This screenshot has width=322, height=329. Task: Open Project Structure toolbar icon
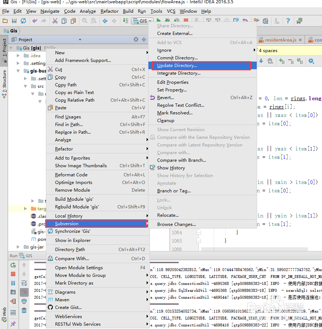coord(265,21)
